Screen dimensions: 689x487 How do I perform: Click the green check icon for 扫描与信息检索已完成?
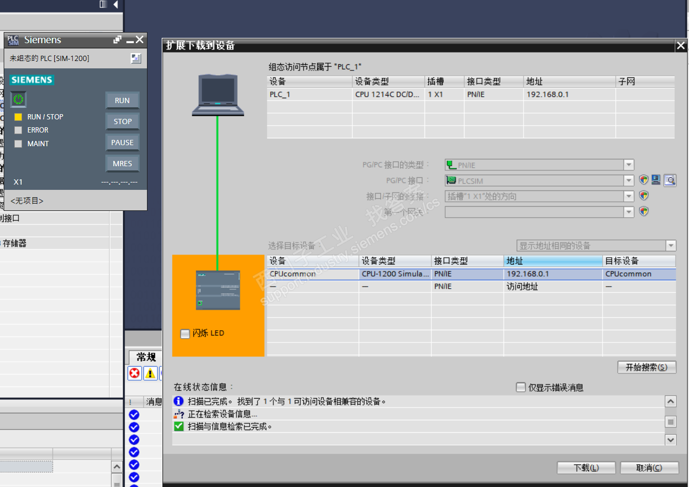179,427
